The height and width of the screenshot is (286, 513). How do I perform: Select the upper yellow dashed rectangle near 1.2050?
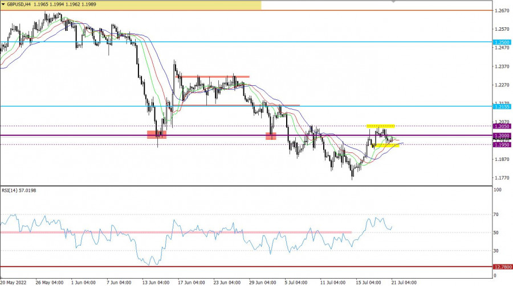[x=381, y=126]
